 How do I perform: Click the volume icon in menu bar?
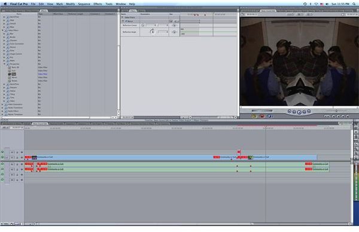[x=327, y=4]
